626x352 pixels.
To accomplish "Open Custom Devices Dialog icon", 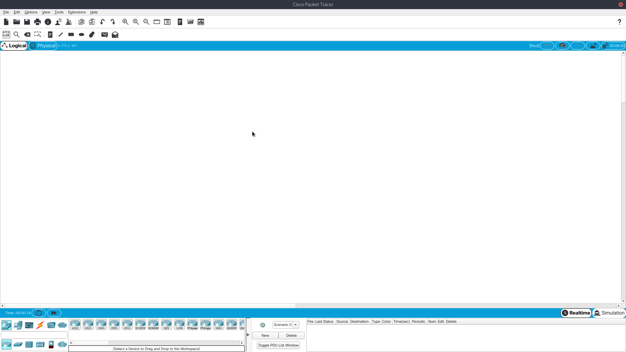I will point(190,22).
